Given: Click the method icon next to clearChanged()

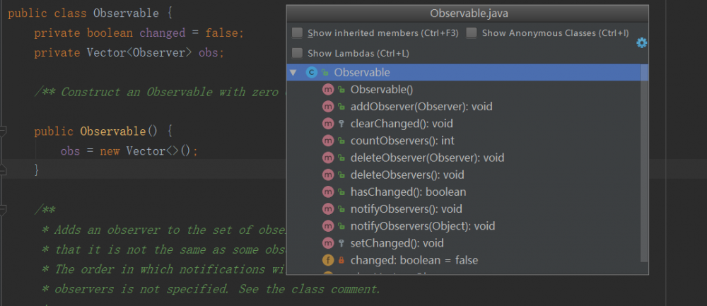Looking at the screenshot, I should click(x=327, y=124).
